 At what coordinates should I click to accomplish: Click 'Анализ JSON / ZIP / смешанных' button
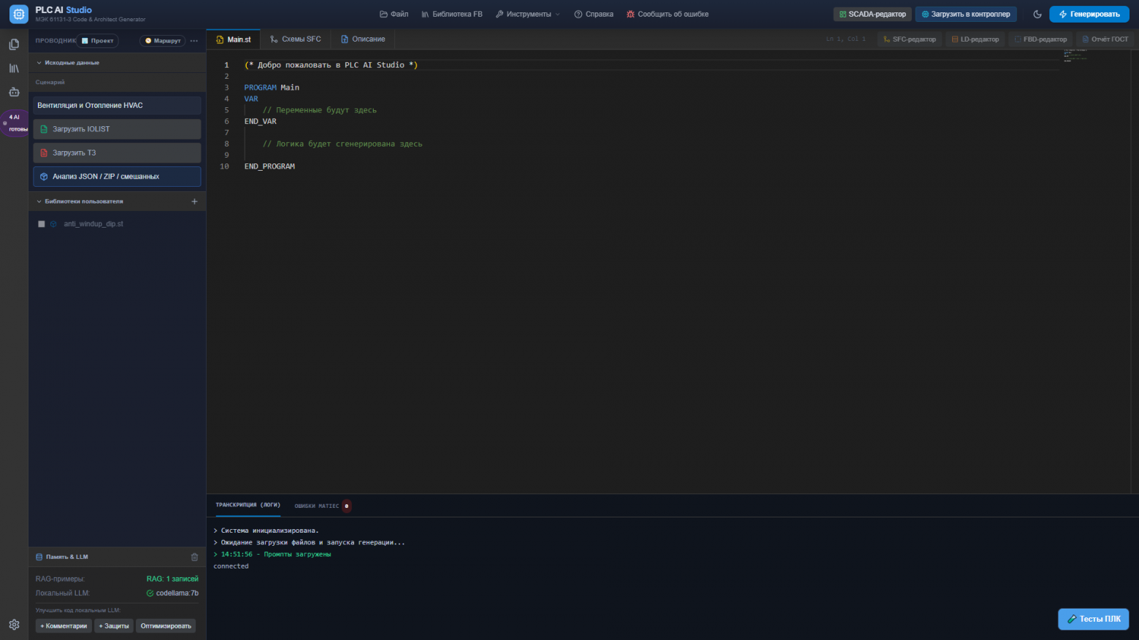(x=117, y=177)
